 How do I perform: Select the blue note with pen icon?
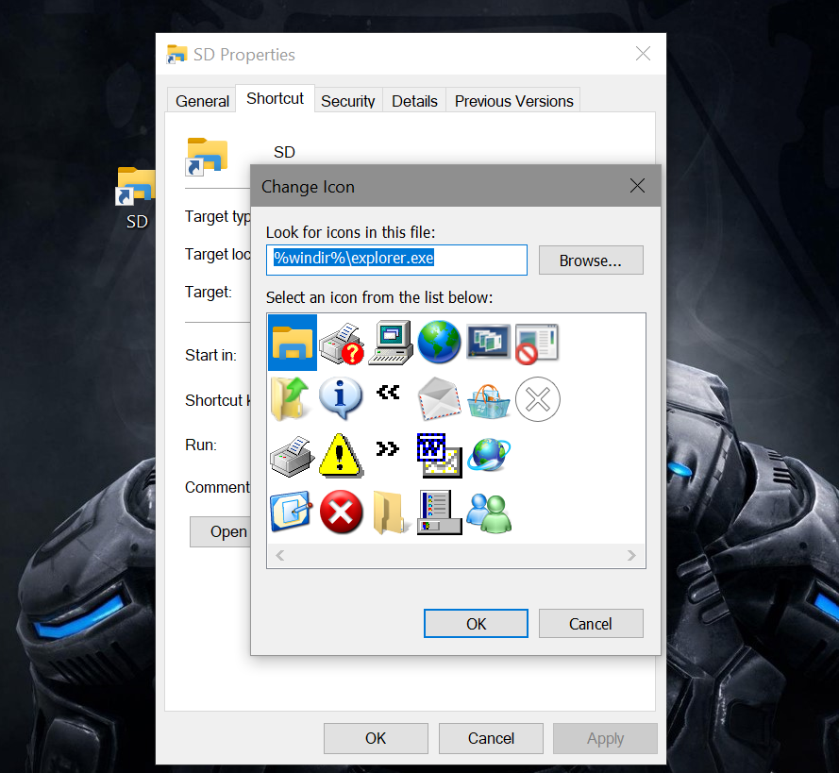[x=292, y=512]
